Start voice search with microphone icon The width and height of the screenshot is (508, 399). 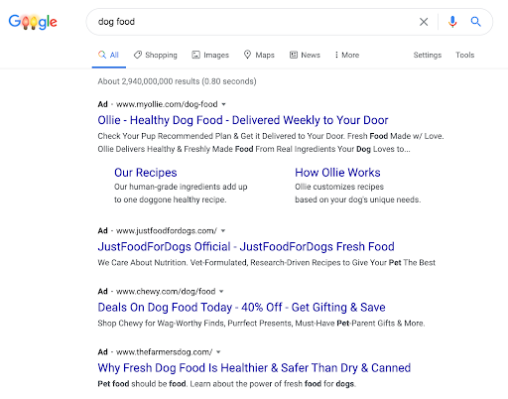[452, 22]
